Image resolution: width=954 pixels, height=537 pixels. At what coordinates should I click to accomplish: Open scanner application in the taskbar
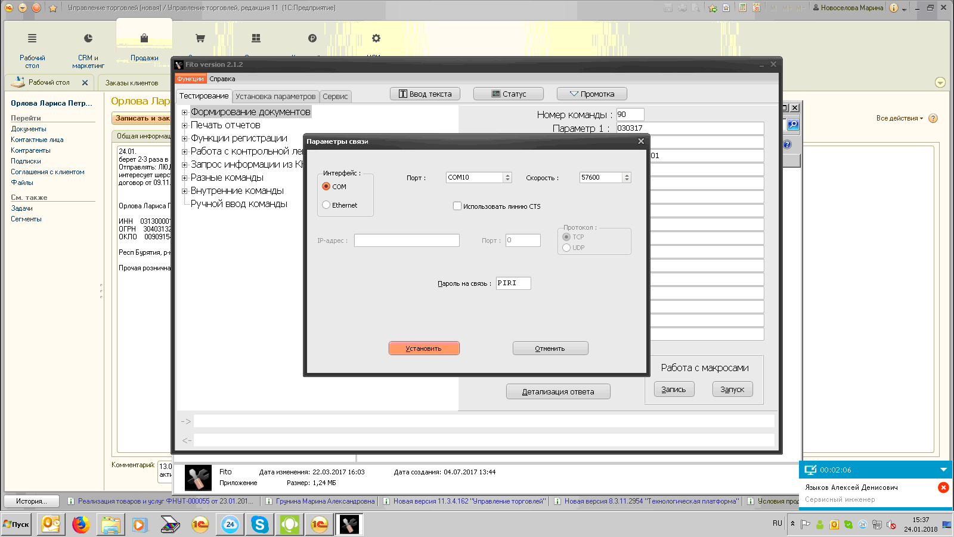(x=170, y=524)
